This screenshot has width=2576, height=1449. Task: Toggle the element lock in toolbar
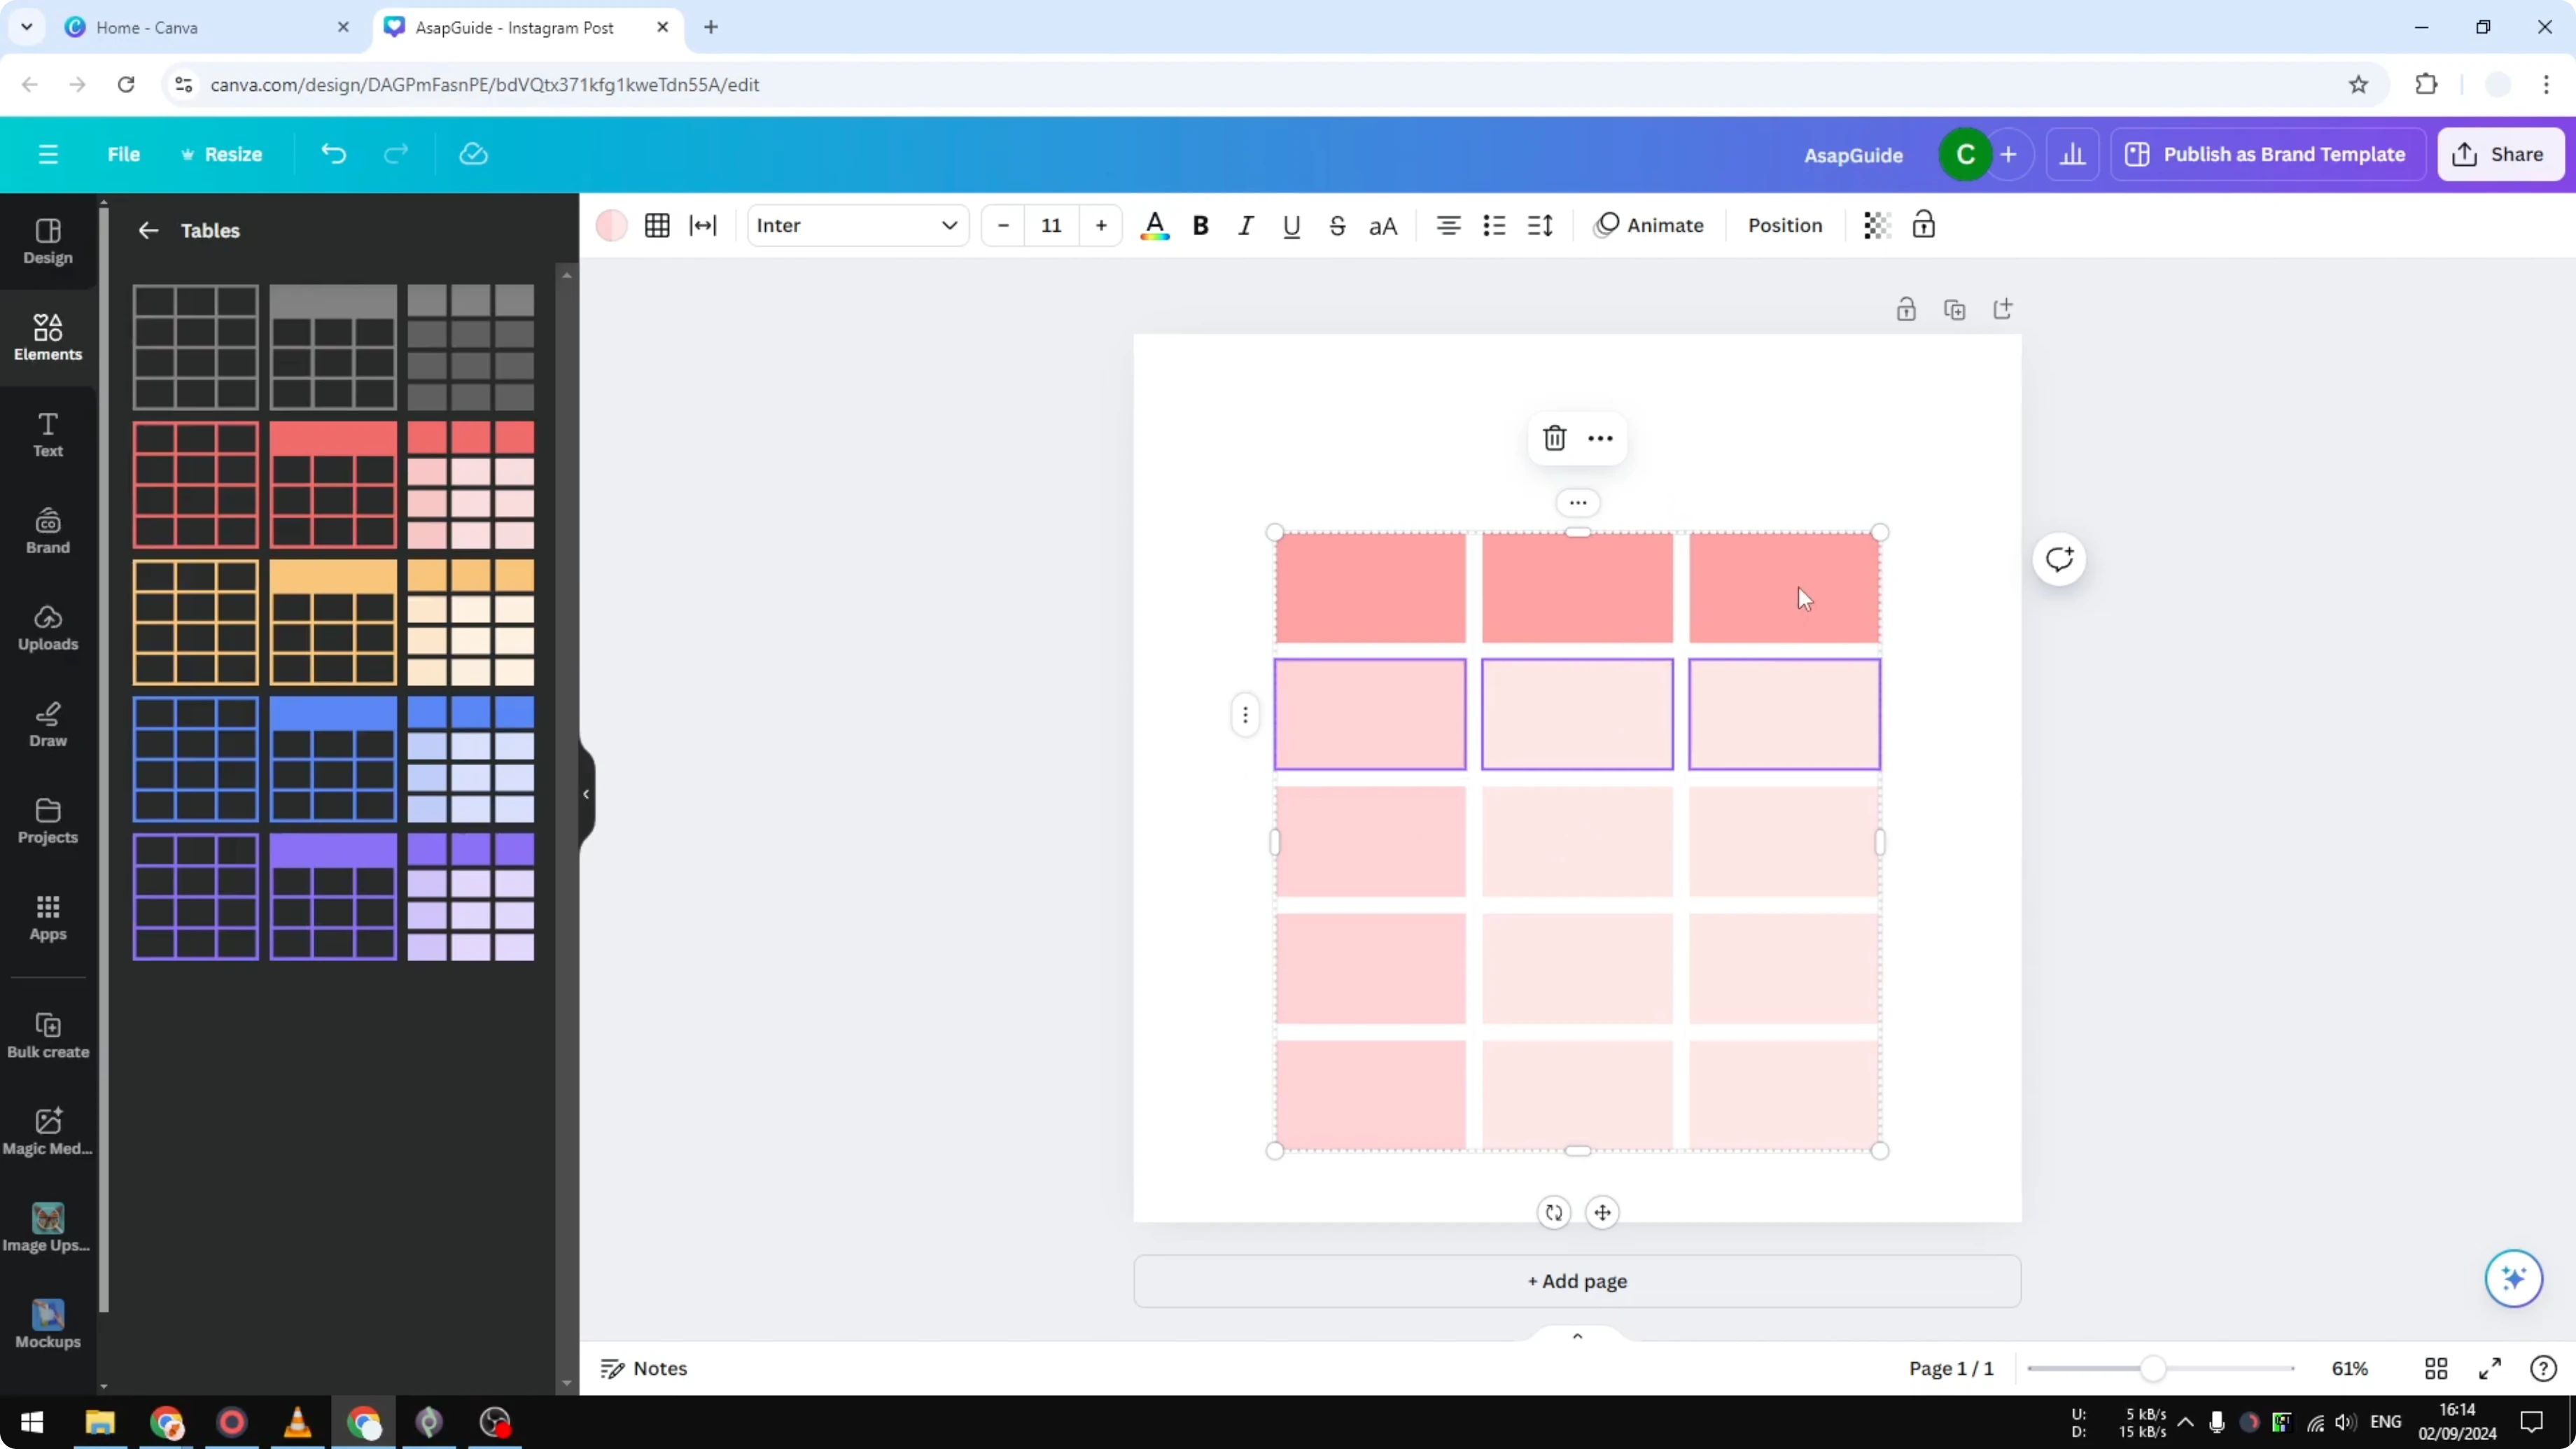click(x=1923, y=226)
